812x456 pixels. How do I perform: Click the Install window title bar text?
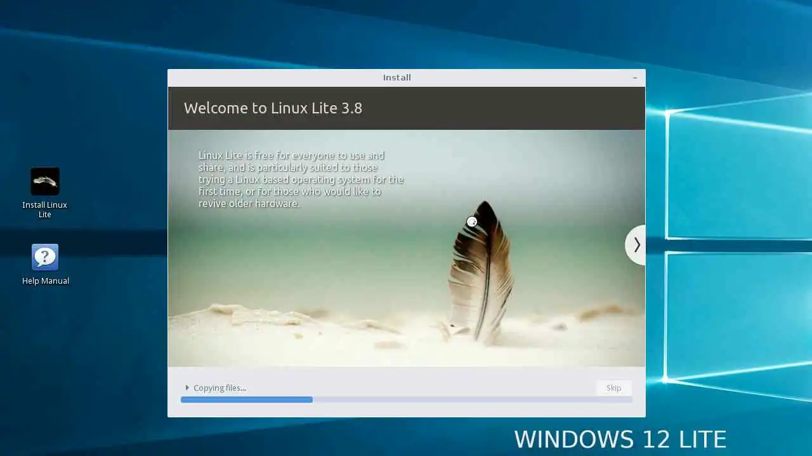click(397, 77)
